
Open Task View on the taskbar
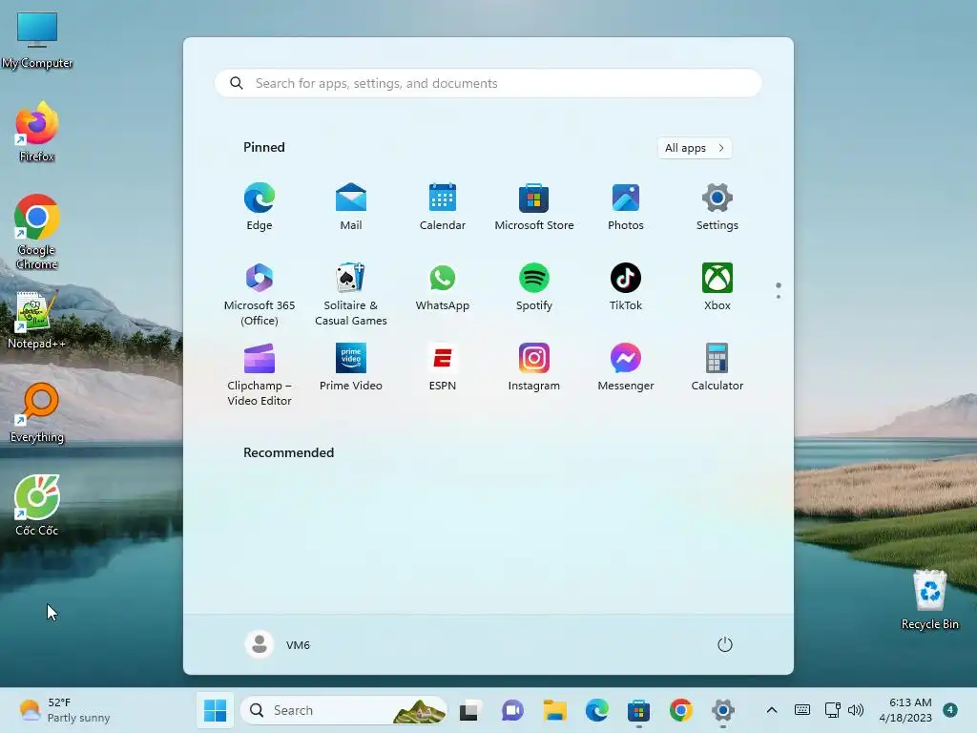point(469,710)
